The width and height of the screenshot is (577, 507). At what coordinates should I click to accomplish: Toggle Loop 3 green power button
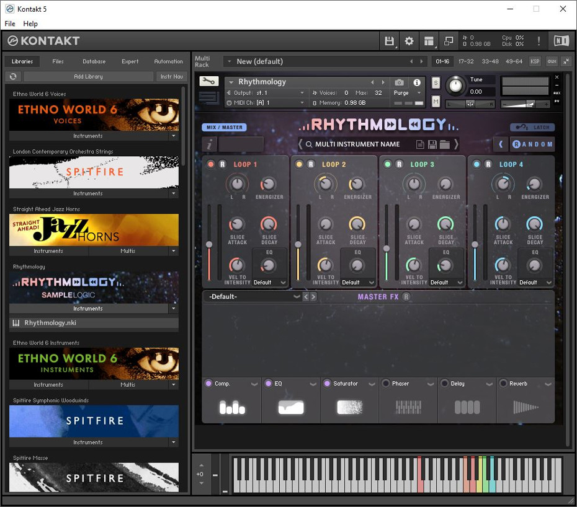(x=388, y=164)
